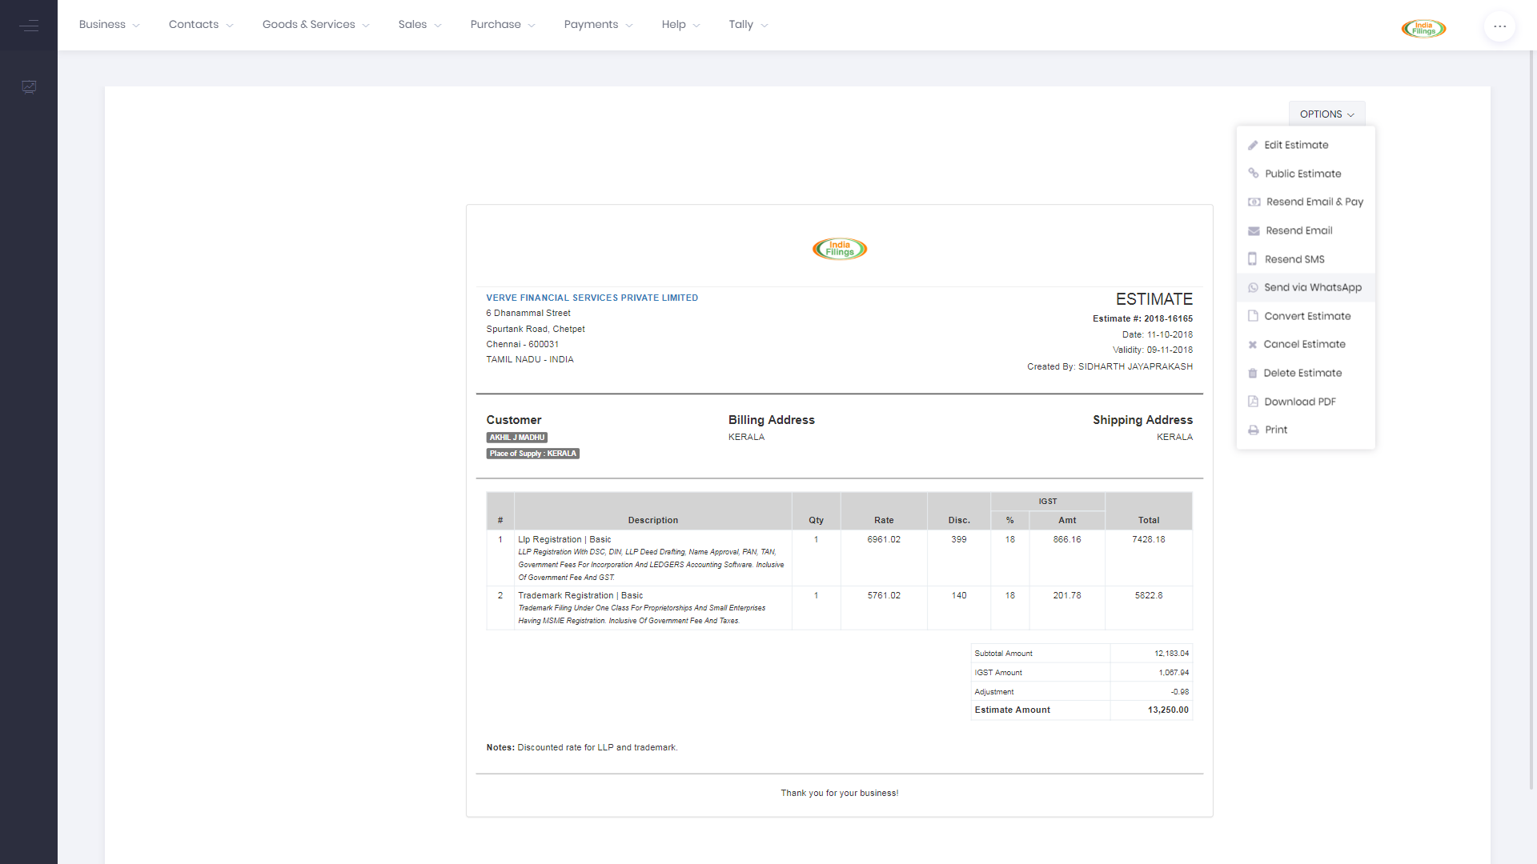Expand the Business dropdown menu

click(x=109, y=25)
